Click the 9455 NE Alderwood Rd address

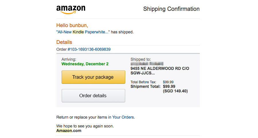click(x=160, y=68)
